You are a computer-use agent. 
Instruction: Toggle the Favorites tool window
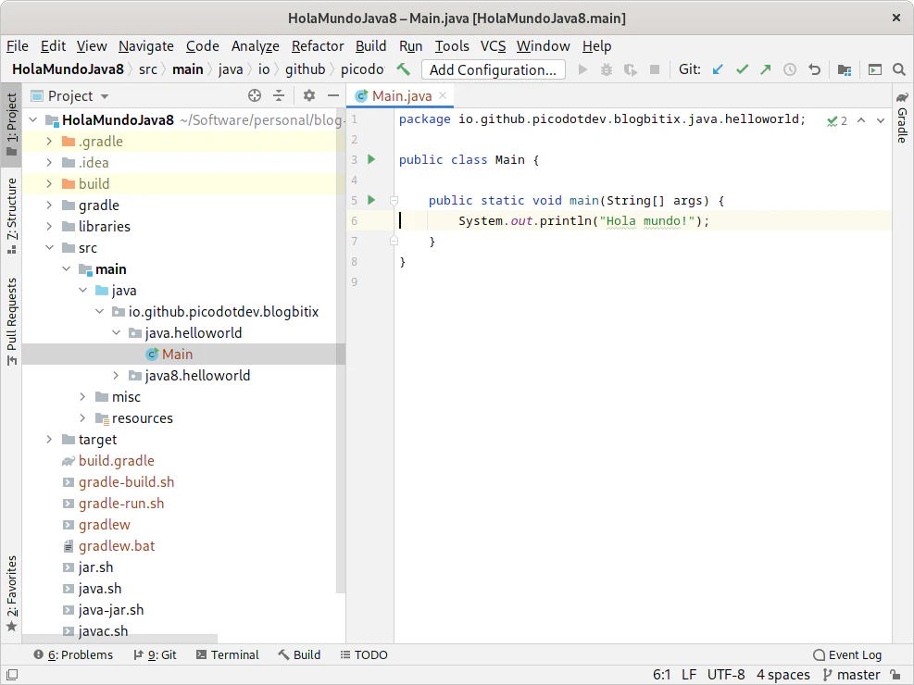tap(11, 592)
